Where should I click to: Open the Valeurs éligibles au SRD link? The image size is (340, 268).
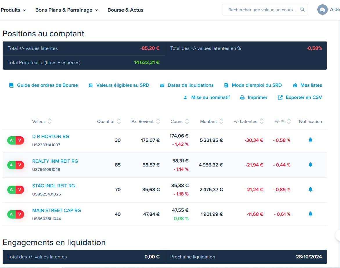(x=123, y=85)
